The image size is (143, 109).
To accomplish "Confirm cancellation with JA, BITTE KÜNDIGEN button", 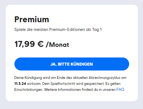I will (72, 64).
